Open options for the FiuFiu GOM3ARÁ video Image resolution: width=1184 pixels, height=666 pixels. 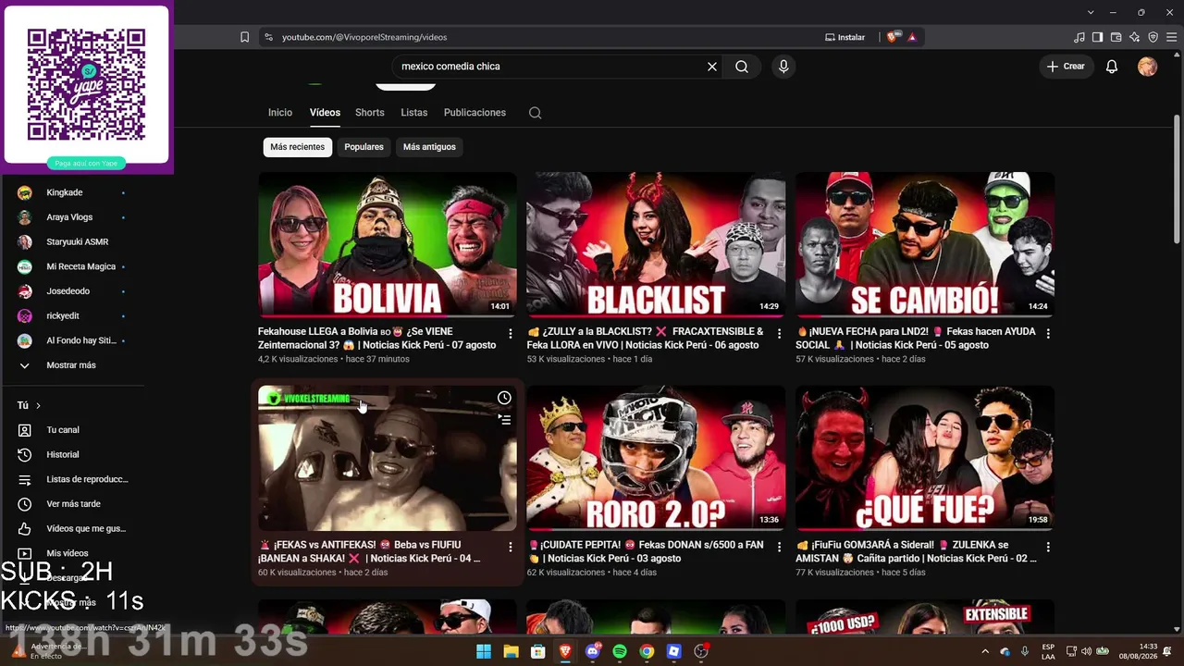pyautogui.click(x=1047, y=547)
